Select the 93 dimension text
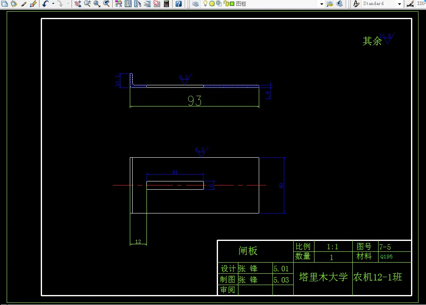This screenshot has height=305, width=426. [x=195, y=101]
